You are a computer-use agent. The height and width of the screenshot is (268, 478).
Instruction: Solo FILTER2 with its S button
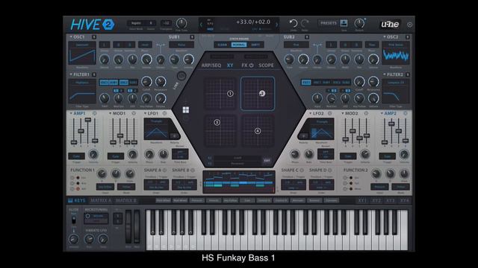tap(407, 74)
